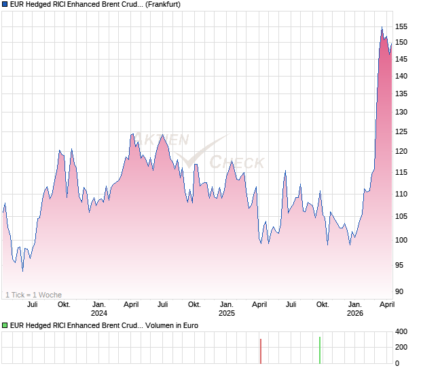Click the 95 price axis label
Image resolution: width=421 pixels, height=370 pixels.
(x=399, y=265)
